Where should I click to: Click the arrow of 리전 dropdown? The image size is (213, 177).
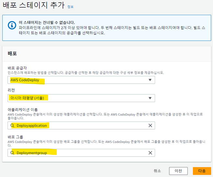click(x=150, y=98)
